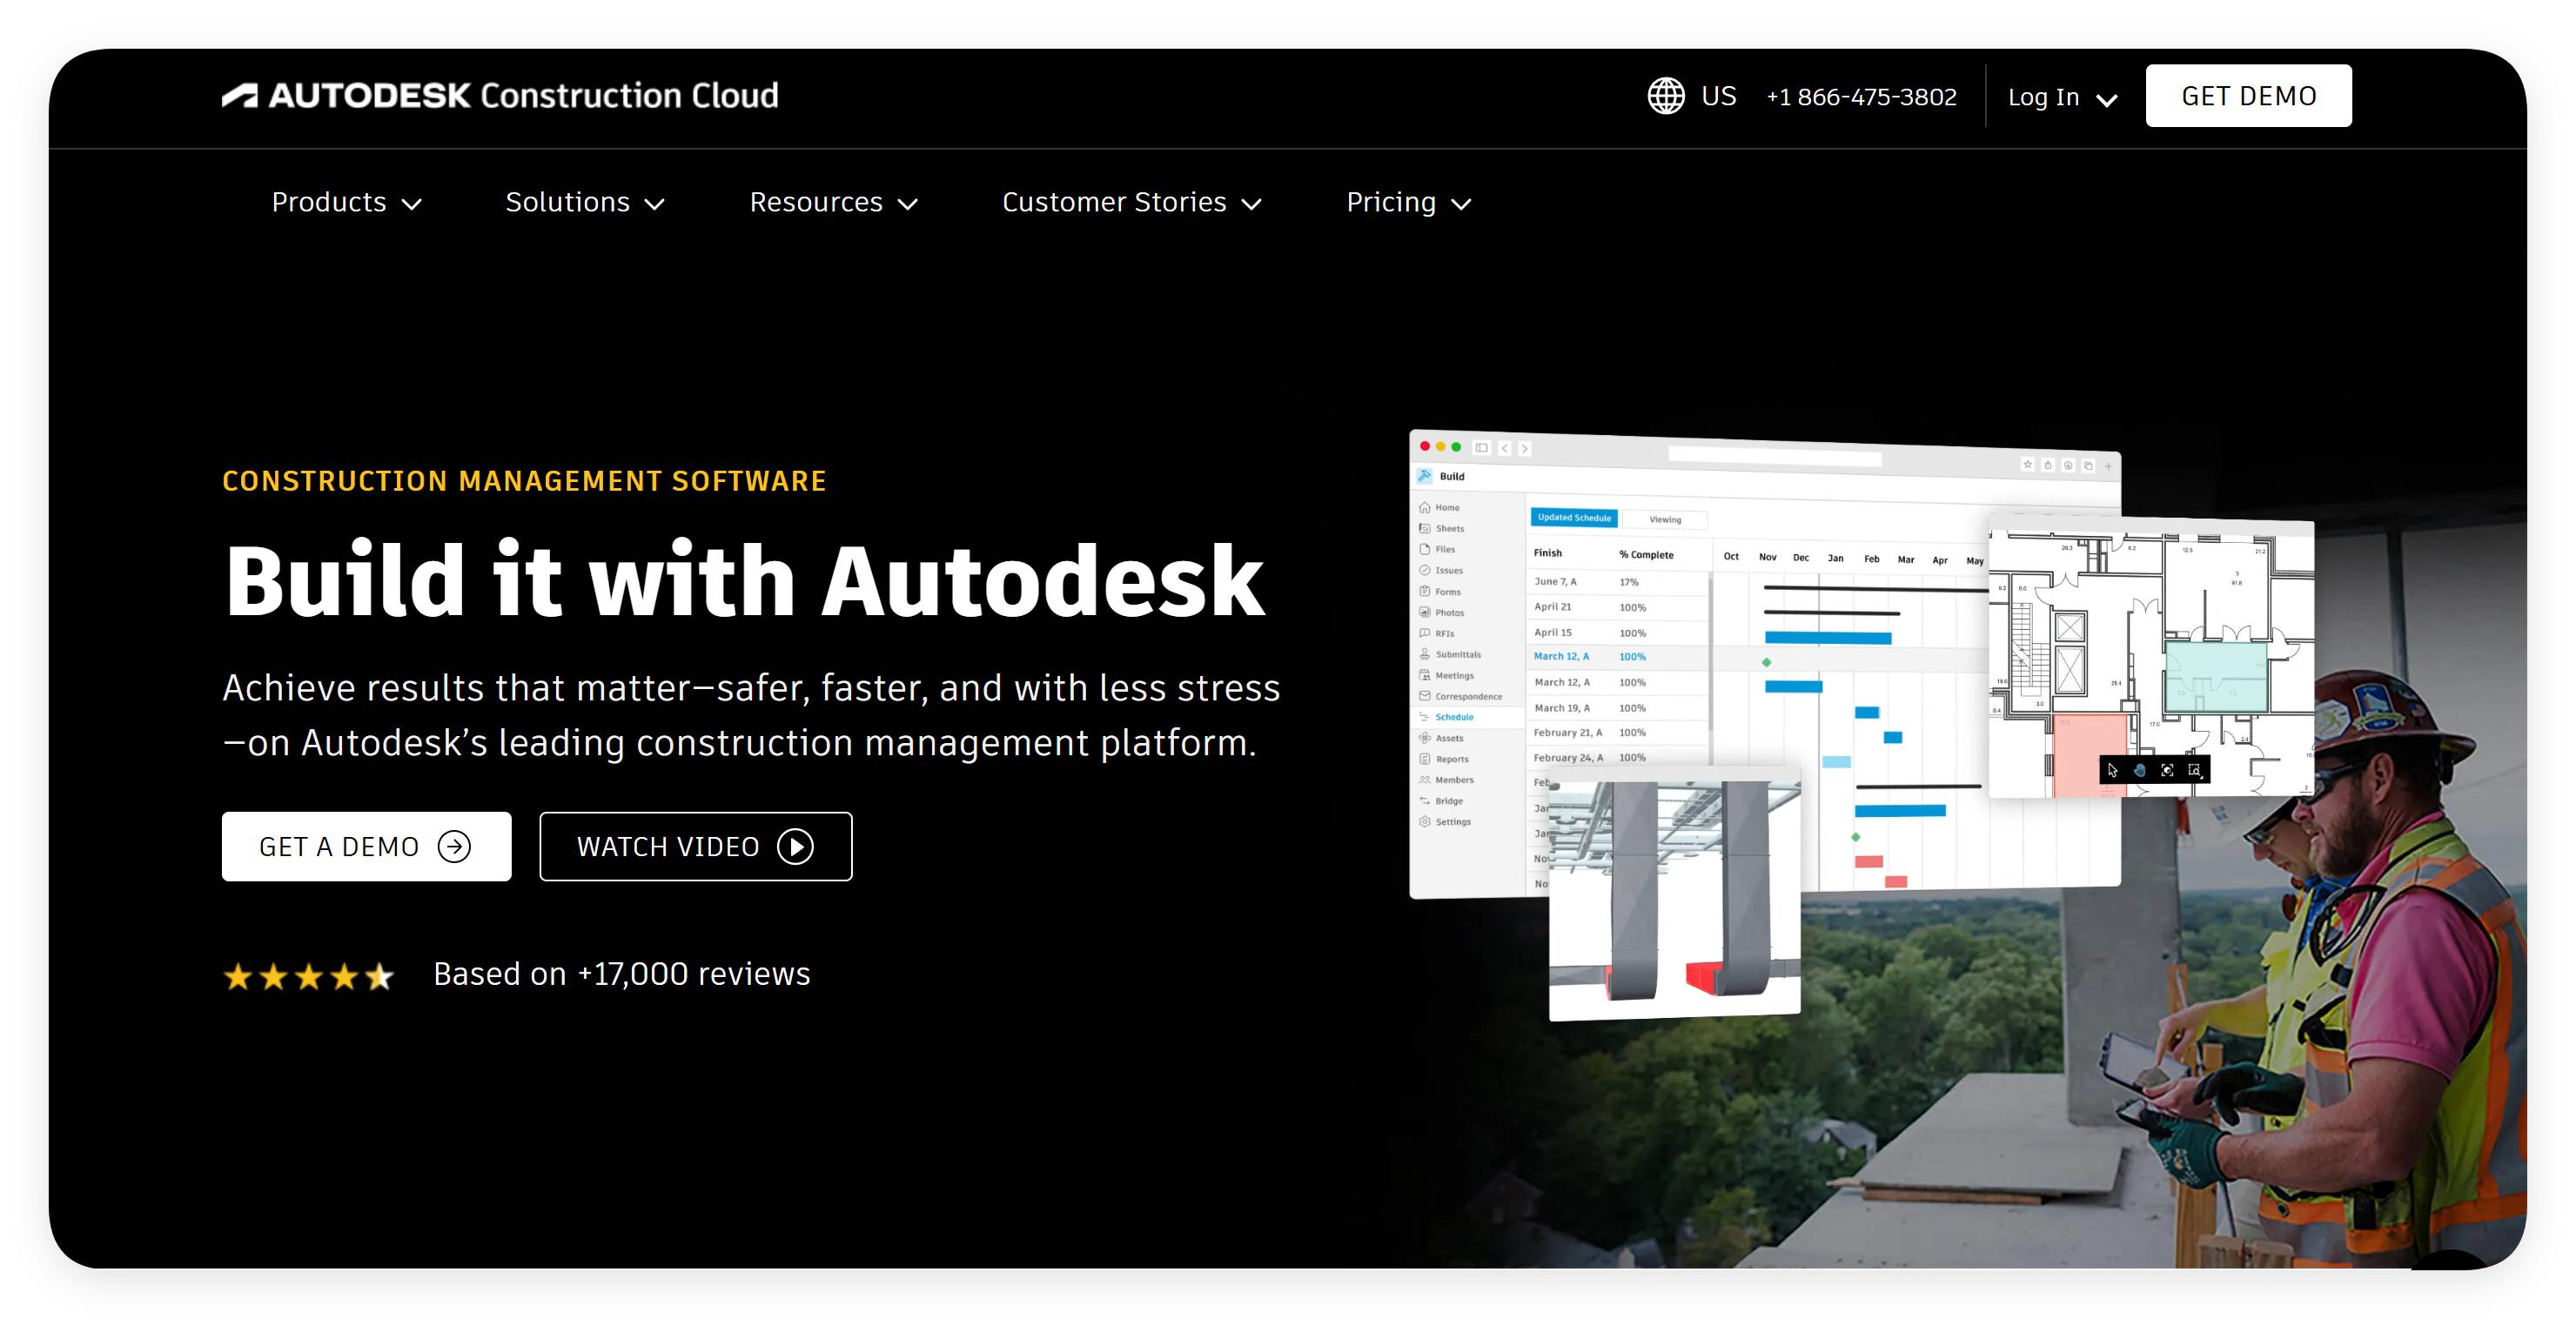Expand the Products dropdown menu
The image size is (2576, 1319).
coord(346,203)
